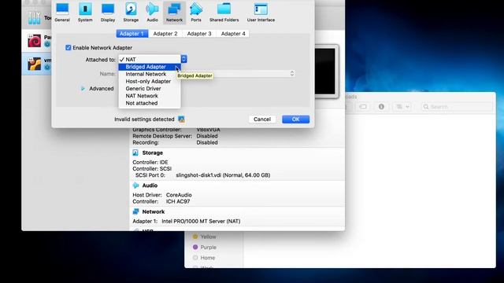The image size is (504, 283).
Task: Click the Finder tags toolbar icon
Action: (x=363, y=107)
